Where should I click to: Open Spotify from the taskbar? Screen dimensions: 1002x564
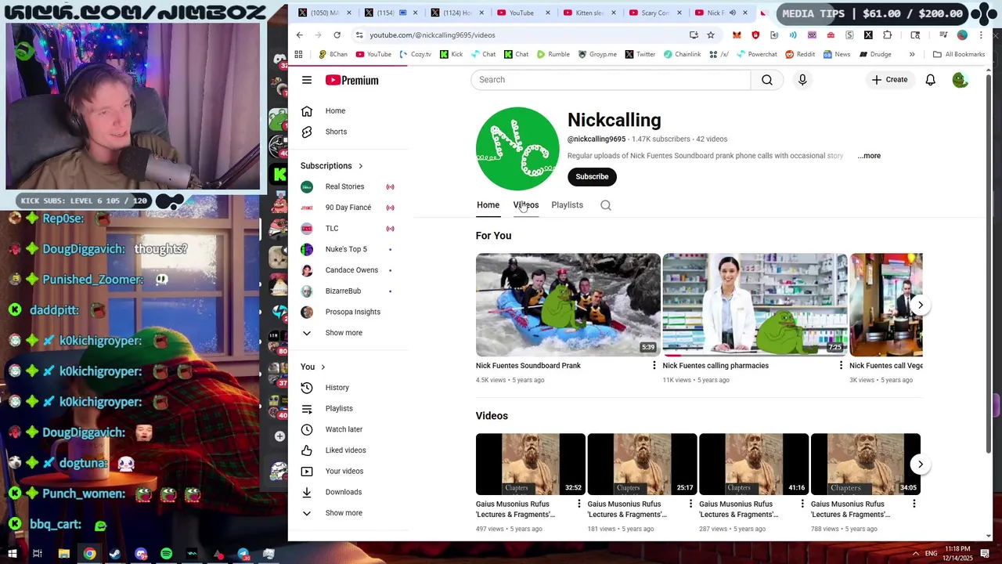[166, 554]
